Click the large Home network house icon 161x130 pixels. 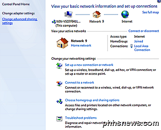point(62,43)
